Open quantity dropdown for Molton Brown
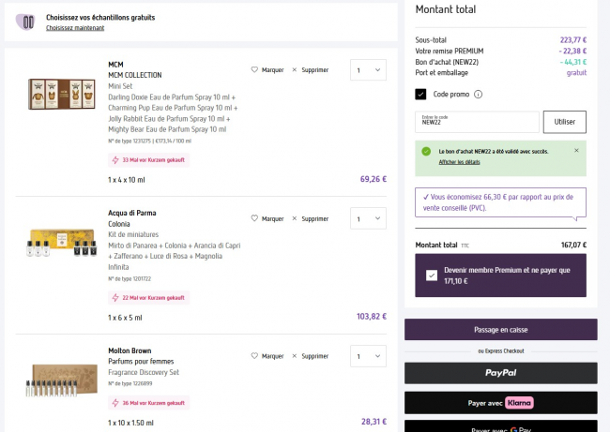This screenshot has height=432, width=610. pos(367,356)
